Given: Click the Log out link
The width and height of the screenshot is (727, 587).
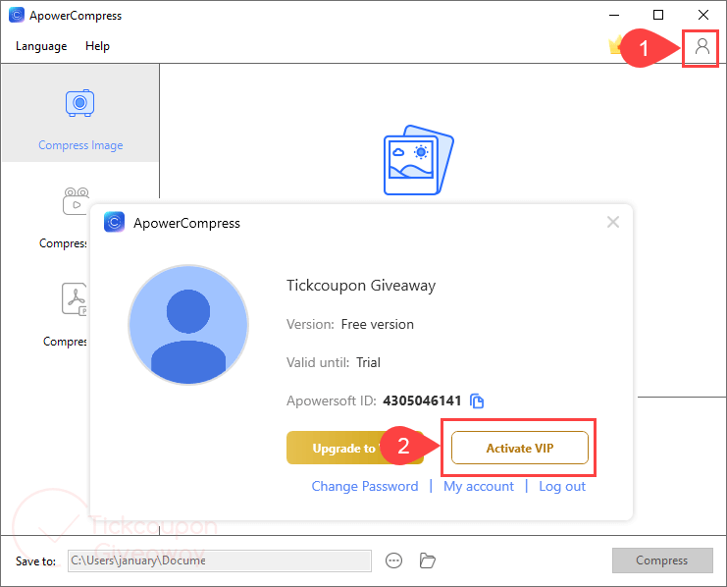Looking at the screenshot, I should click(562, 486).
